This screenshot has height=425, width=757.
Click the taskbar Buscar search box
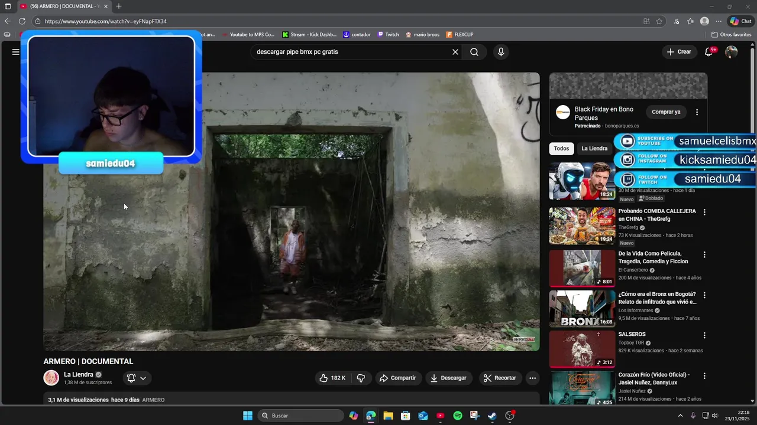[x=301, y=416]
